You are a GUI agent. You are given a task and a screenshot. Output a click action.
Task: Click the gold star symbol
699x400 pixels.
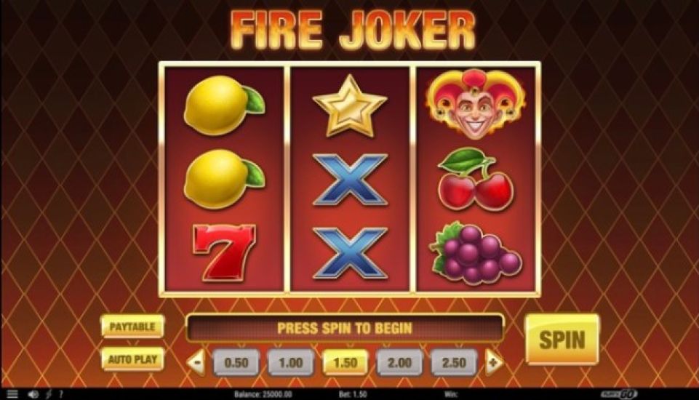(349, 107)
